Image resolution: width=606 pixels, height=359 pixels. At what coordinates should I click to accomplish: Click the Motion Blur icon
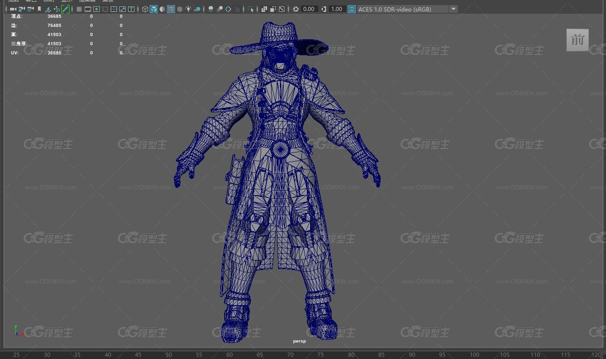(x=220, y=9)
